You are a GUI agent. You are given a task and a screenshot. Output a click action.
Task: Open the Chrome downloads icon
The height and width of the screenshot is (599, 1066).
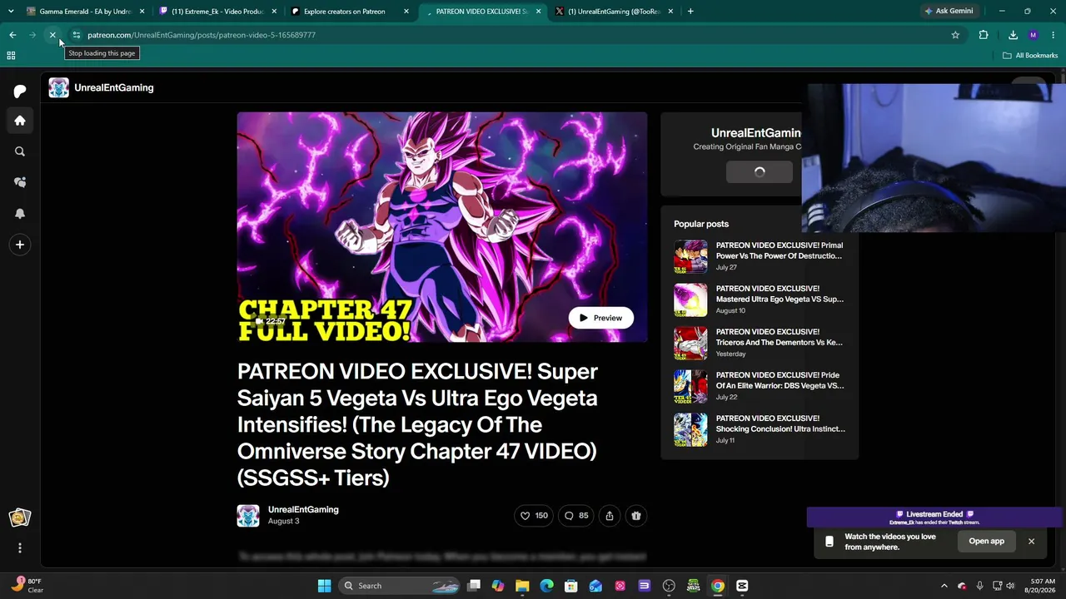[x=1013, y=35]
